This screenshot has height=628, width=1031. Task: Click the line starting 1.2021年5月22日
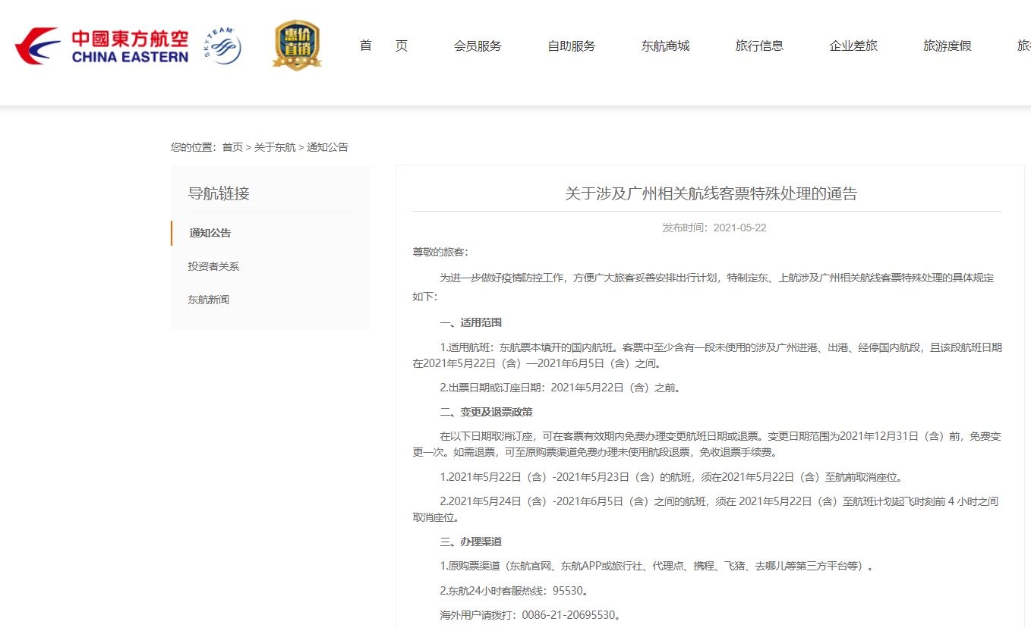coord(670,477)
